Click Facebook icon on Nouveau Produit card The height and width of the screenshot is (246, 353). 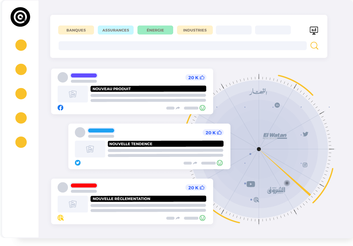click(x=60, y=108)
